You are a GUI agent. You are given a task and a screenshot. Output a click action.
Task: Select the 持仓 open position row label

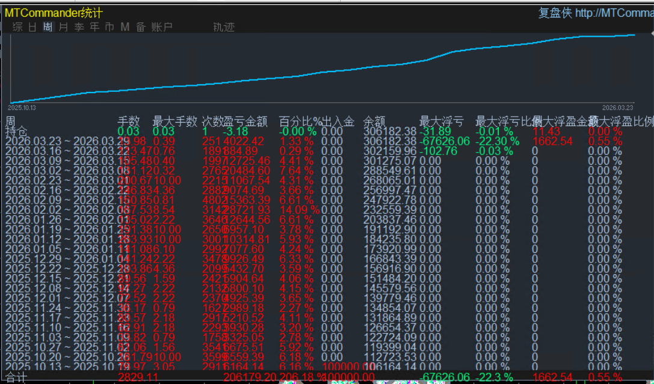tap(16, 131)
